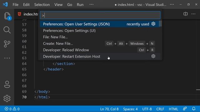The width and height of the screenshot is (200, 112).
Task: Click line number 57 in gutter
Action: pyautogui.click(x=24, y=25)
